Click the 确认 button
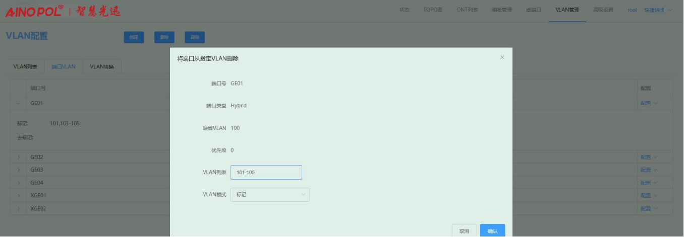684x237 pixels. [492, 231]
